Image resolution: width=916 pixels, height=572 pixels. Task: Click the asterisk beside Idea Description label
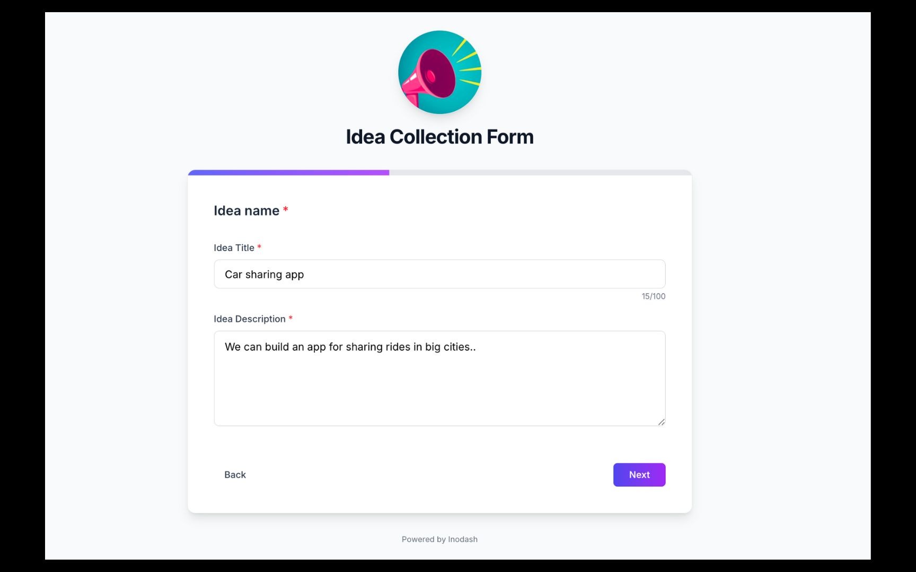point(290,317)
